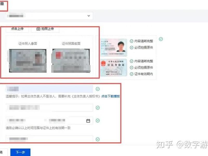Click the 证件照人像面 label
Screen dimensions: 208x156
[28, 43]
